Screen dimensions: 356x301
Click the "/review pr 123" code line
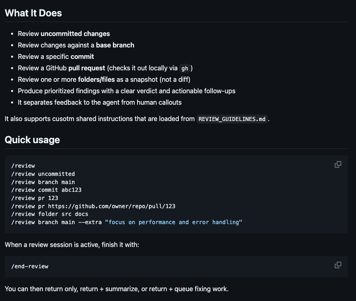click(x=35, y=198)
